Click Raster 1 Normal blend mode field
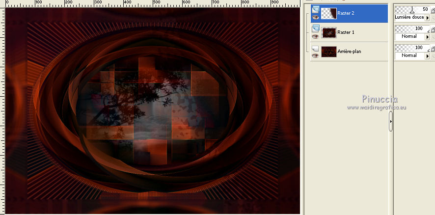435x215 pixels. (410, 37)
